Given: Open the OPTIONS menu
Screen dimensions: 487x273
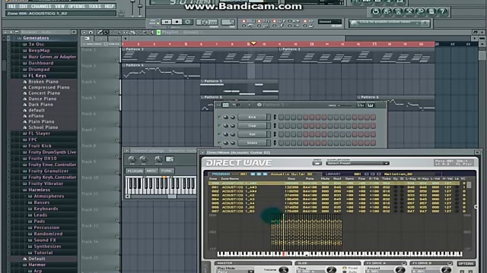Looking at the screenshot, I should [x=76, y=6].
